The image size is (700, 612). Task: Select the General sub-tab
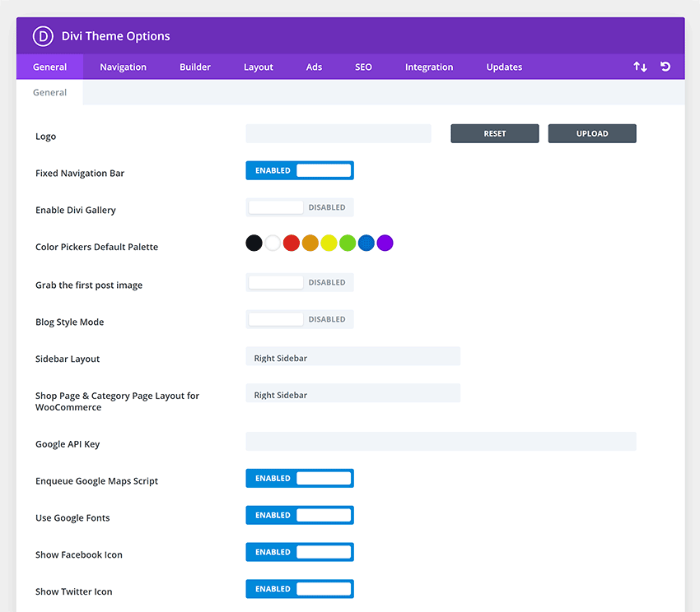(49, 92)
